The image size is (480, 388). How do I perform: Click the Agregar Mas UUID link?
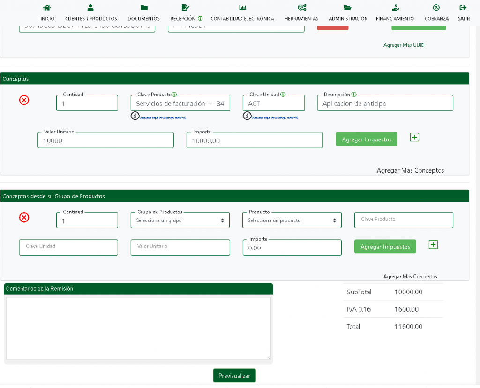[x=404, y=45]
